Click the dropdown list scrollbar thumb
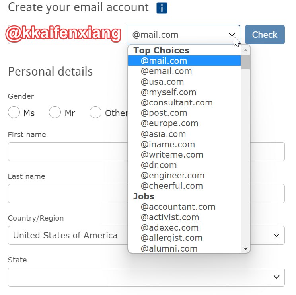The width and height of the screenshot is (296, 295). pyautogui.click(x=245, y=62)
